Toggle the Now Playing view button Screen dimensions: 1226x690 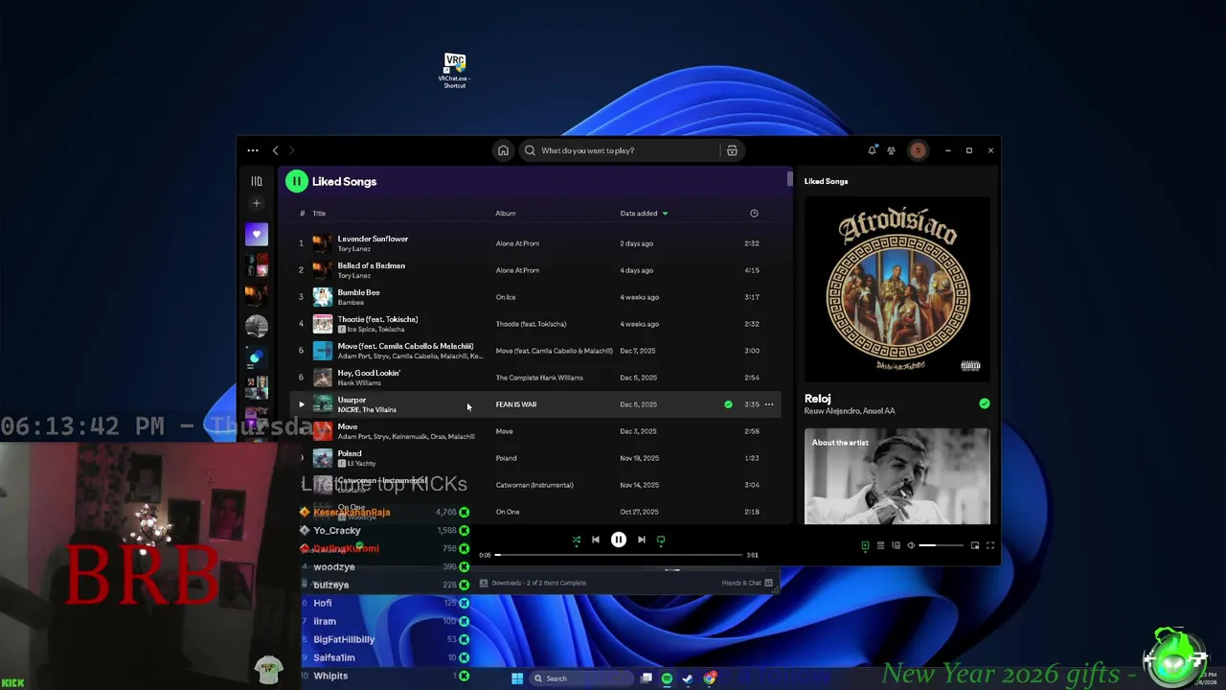pyautogui.click(x=865, y=545)
